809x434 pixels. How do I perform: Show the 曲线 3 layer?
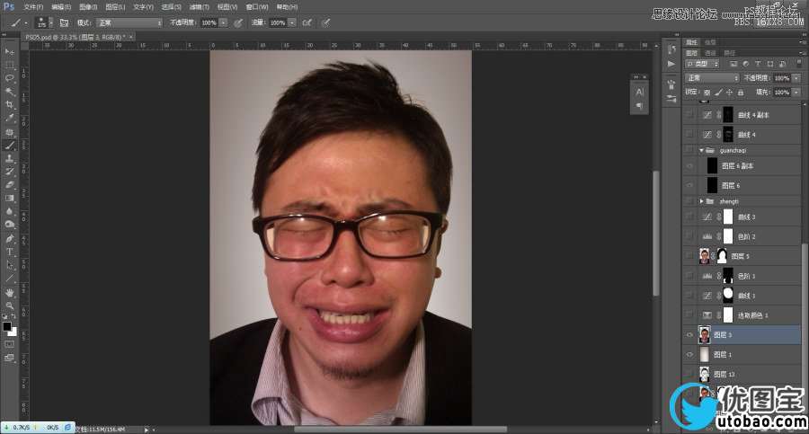(689, 217)
